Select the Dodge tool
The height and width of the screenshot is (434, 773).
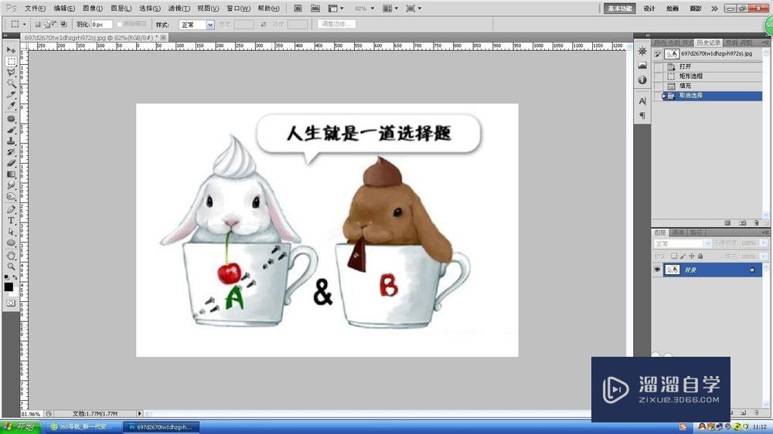11,196
